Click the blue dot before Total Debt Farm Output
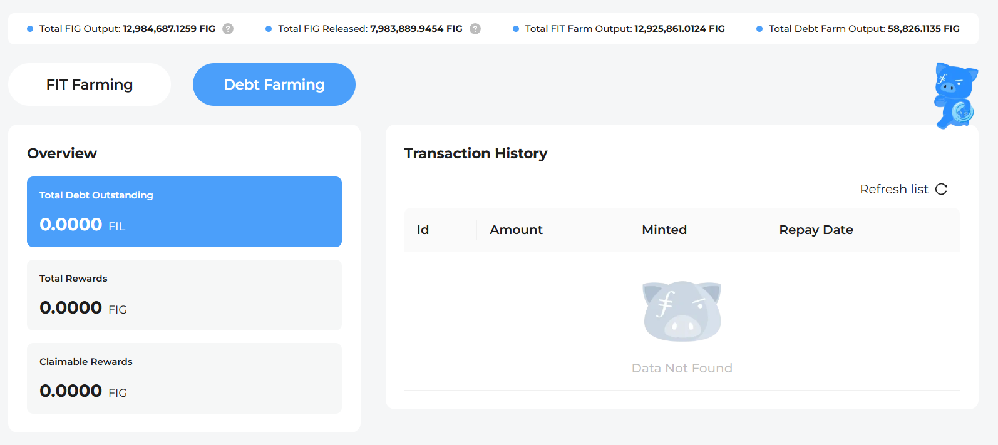998x445 pixels. pyautogui.click(x=759, y=29)
